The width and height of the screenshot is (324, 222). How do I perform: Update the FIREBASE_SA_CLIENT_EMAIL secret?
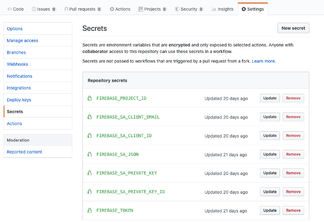tap(270, 117)
